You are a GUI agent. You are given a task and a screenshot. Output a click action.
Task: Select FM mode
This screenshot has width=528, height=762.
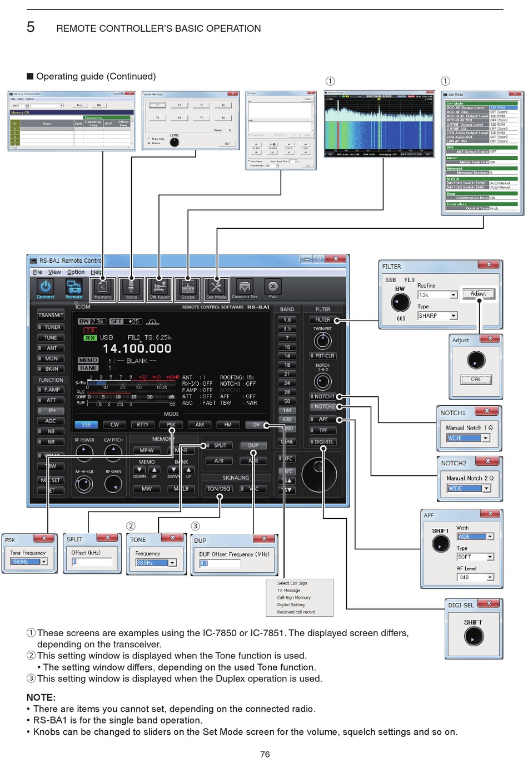pyautogui.click(x=228, y=425)
